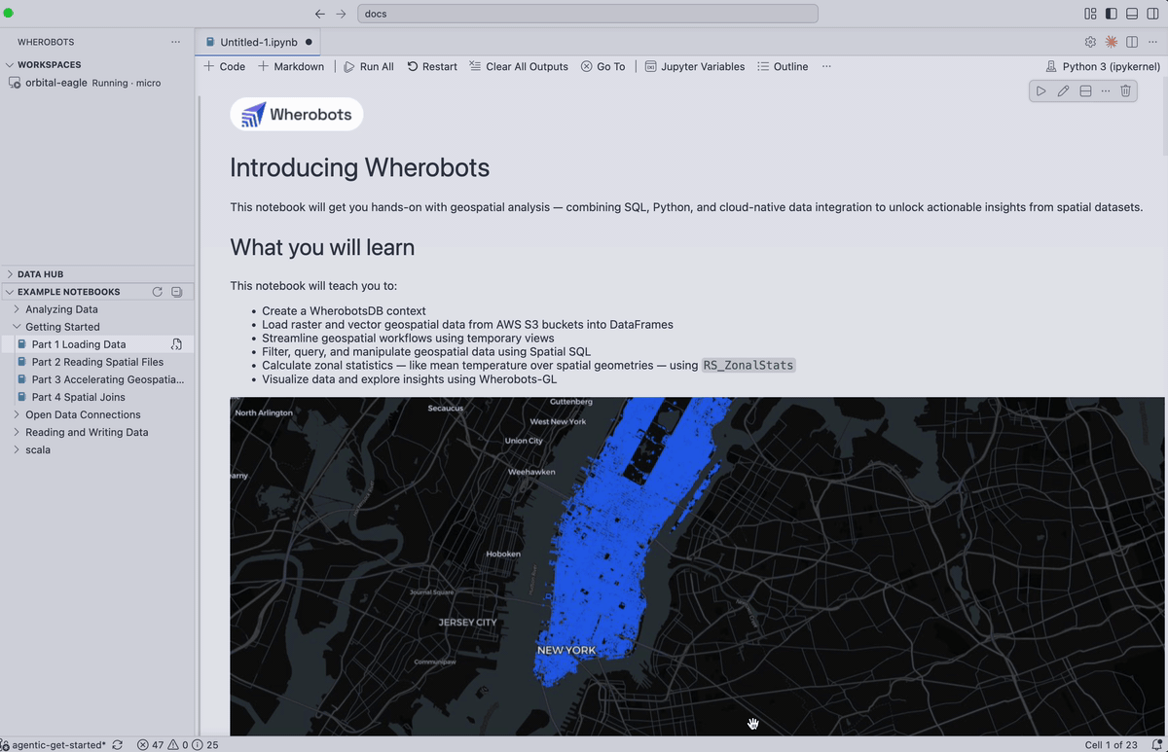Open Wherobots sidebar more actions menu

tap(175, 42)
